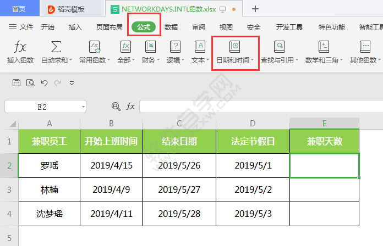Select column A header
Viewport: 383px width, 246px height.
(50, 124)
